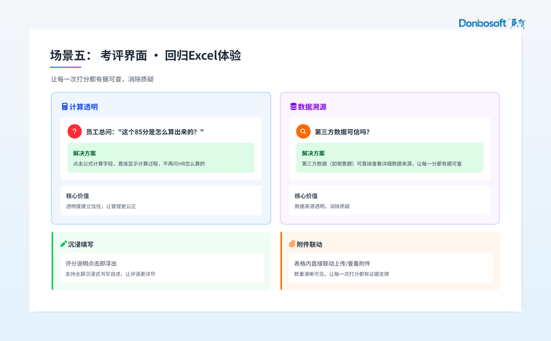Image resolution: width=551 pixels, height=341 pixels.
Task: Click the database icon beside 数据溯源
Action: pyautogui.click(x=293, y=107)
